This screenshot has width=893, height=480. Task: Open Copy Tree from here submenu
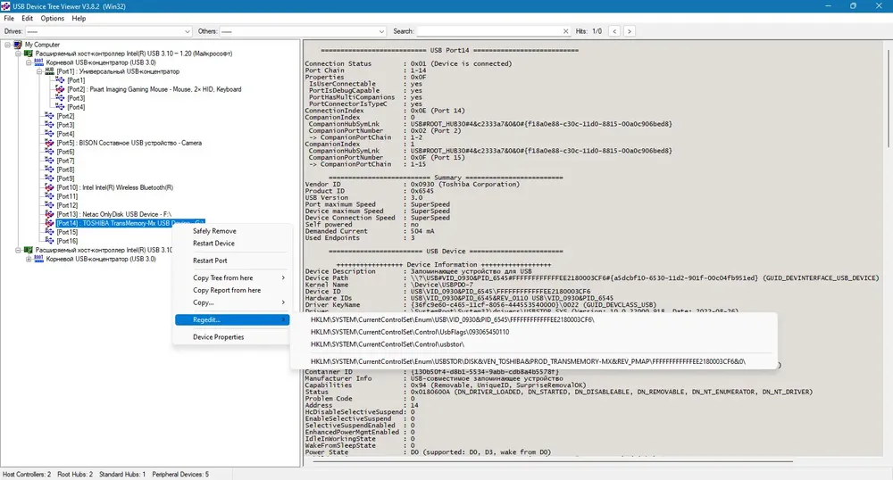tap(232, 277)
